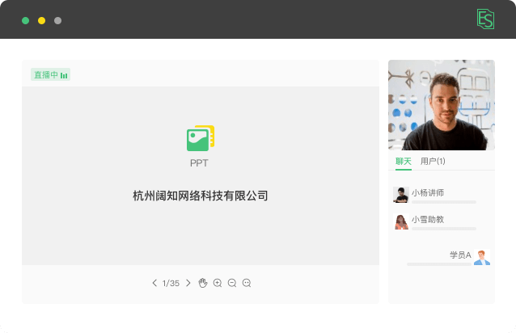Click the reset zoom magnifier icon
The height and width of the screenshot is (333, 516).
point(247,283)
